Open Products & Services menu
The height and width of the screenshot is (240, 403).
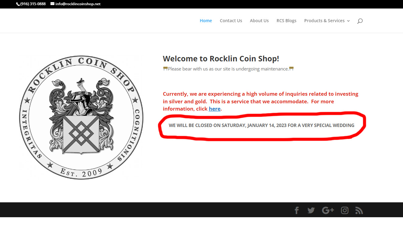point(324,21)
